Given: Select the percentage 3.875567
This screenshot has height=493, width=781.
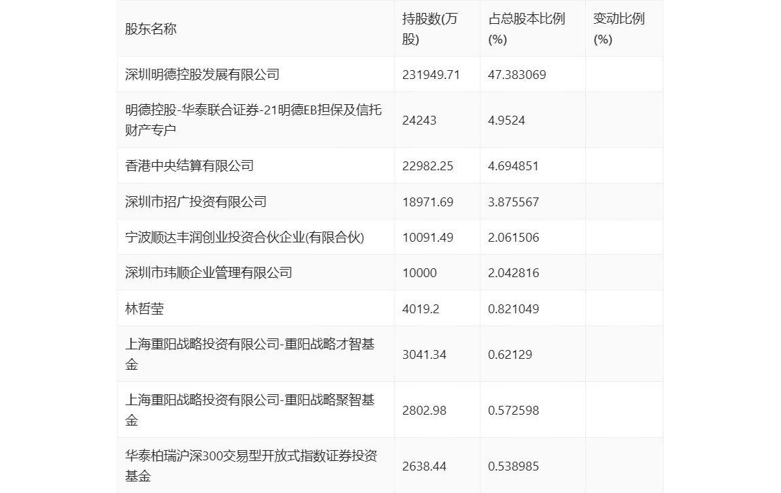Looking at the screenshot, I should (514, 202).
